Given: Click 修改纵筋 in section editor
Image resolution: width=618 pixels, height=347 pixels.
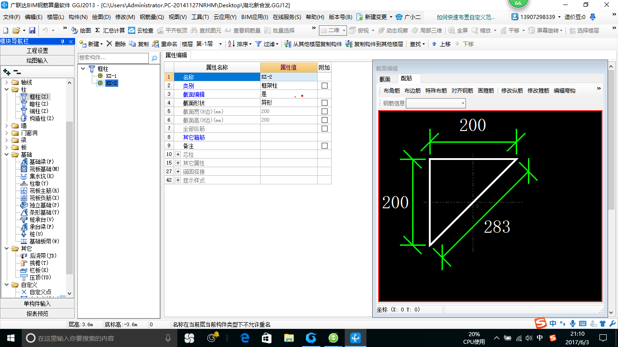Looking at the screenshot, I should pyautogui.click(x=512, y=91).
